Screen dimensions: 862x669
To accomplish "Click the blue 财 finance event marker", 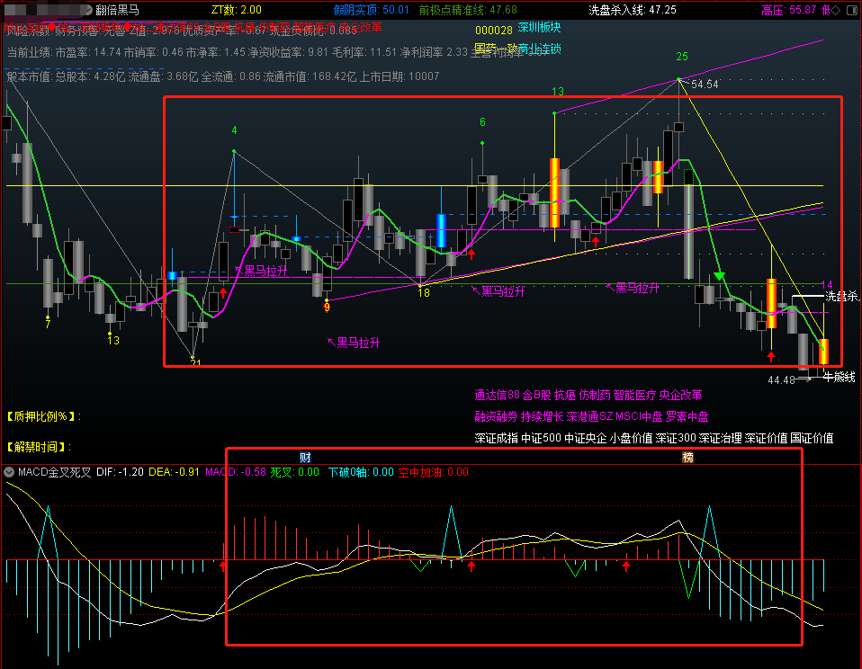I will 306,457.
